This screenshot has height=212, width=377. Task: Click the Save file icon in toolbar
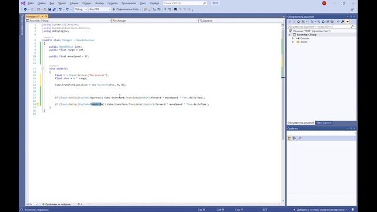pyautogui.click(x=49, y=9)
